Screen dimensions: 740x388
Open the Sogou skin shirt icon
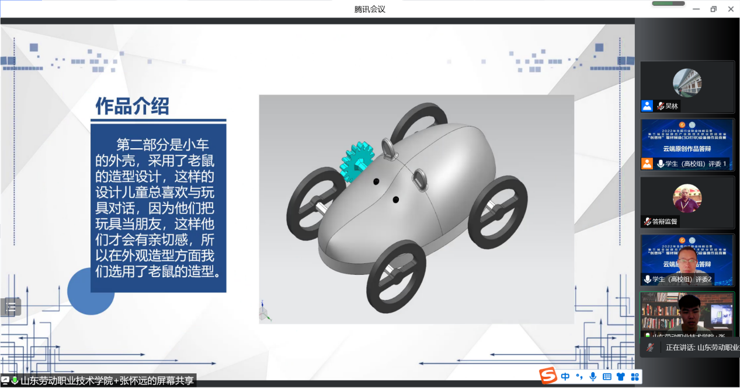coord(621,377)
